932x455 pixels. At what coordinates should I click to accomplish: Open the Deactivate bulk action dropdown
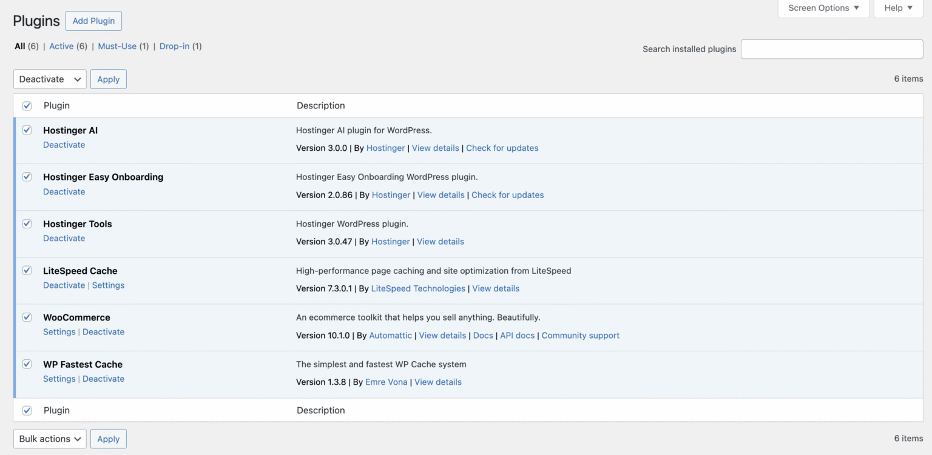tap(49, 79)
